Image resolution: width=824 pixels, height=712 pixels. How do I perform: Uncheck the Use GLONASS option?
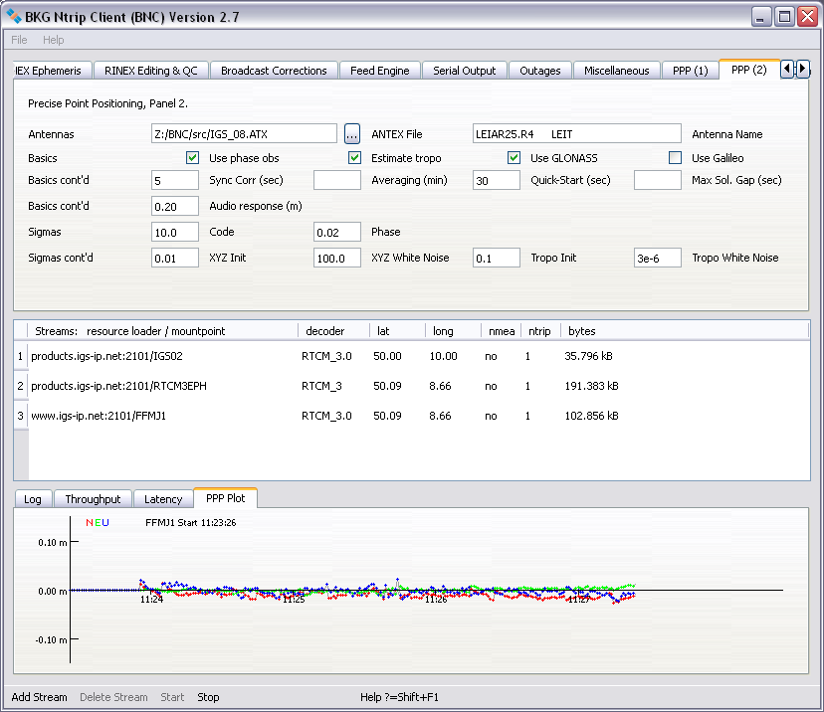pyautogui.click(x=515, y=158)
